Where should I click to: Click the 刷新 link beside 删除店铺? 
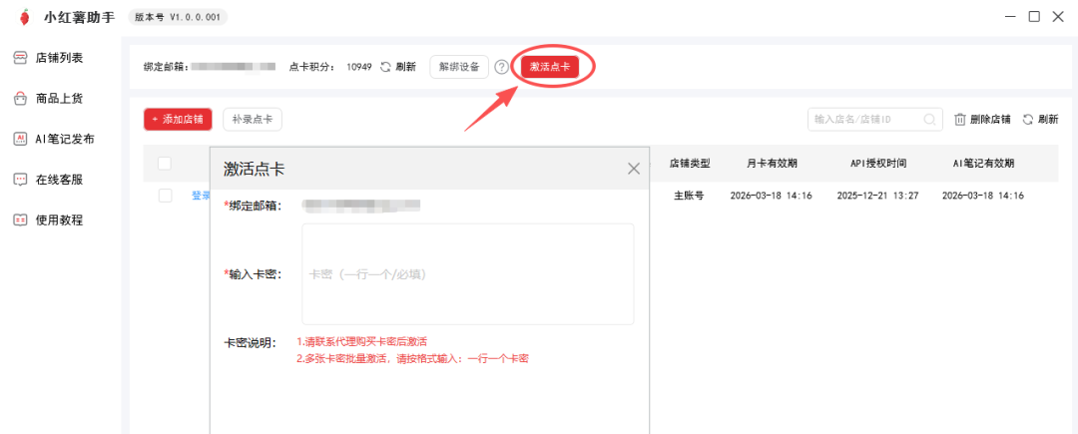[x=1041, y=119]
